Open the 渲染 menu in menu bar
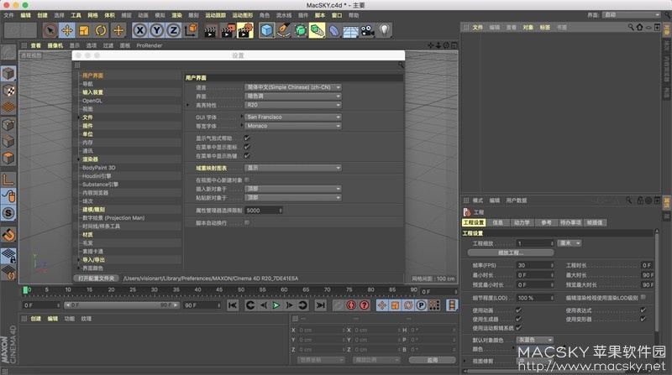The image size is (672, 375). click(x=176, y=15)
